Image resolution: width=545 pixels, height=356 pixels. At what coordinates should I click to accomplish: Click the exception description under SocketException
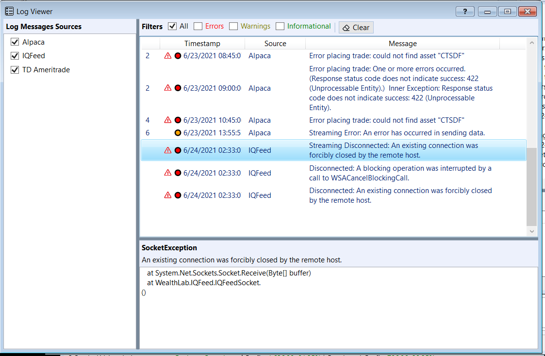(x=242, y=260)
